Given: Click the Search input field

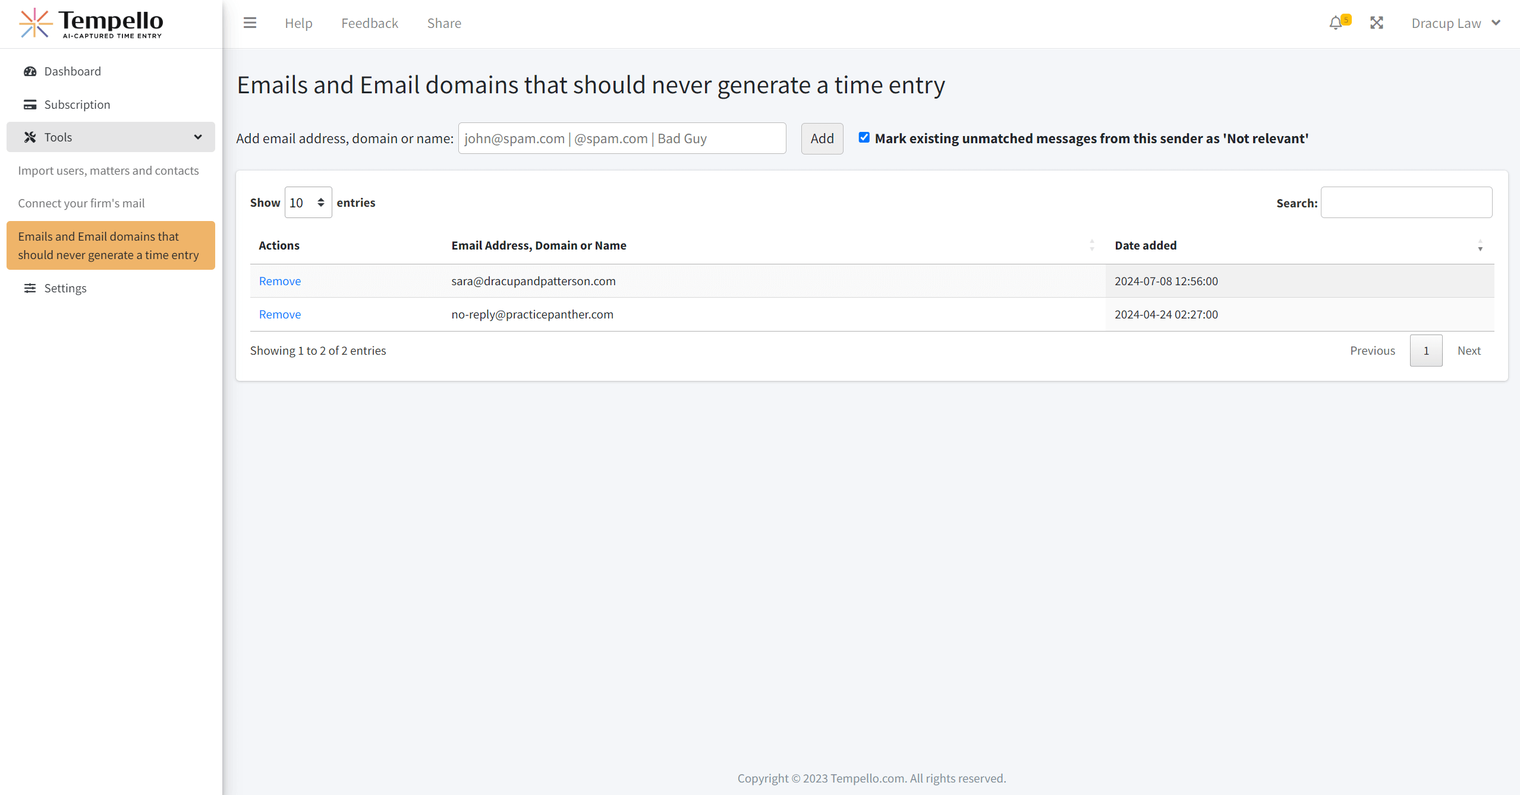Looking at the screenshot, I should click(1406, 203).
